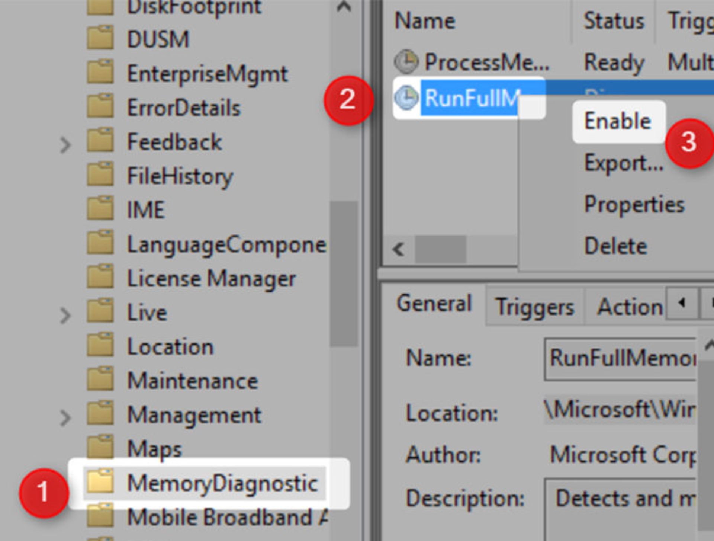Click the RunFullMemoryDiagnostic task clock icon

point(406,98)
